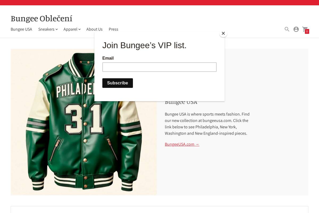Open the shopping cart icon
The width and height of the screenshot is (319, 213).
[x=305, y=29]
